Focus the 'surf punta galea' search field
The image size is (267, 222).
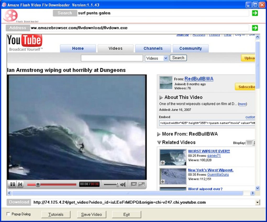click(x=163, y=13)
